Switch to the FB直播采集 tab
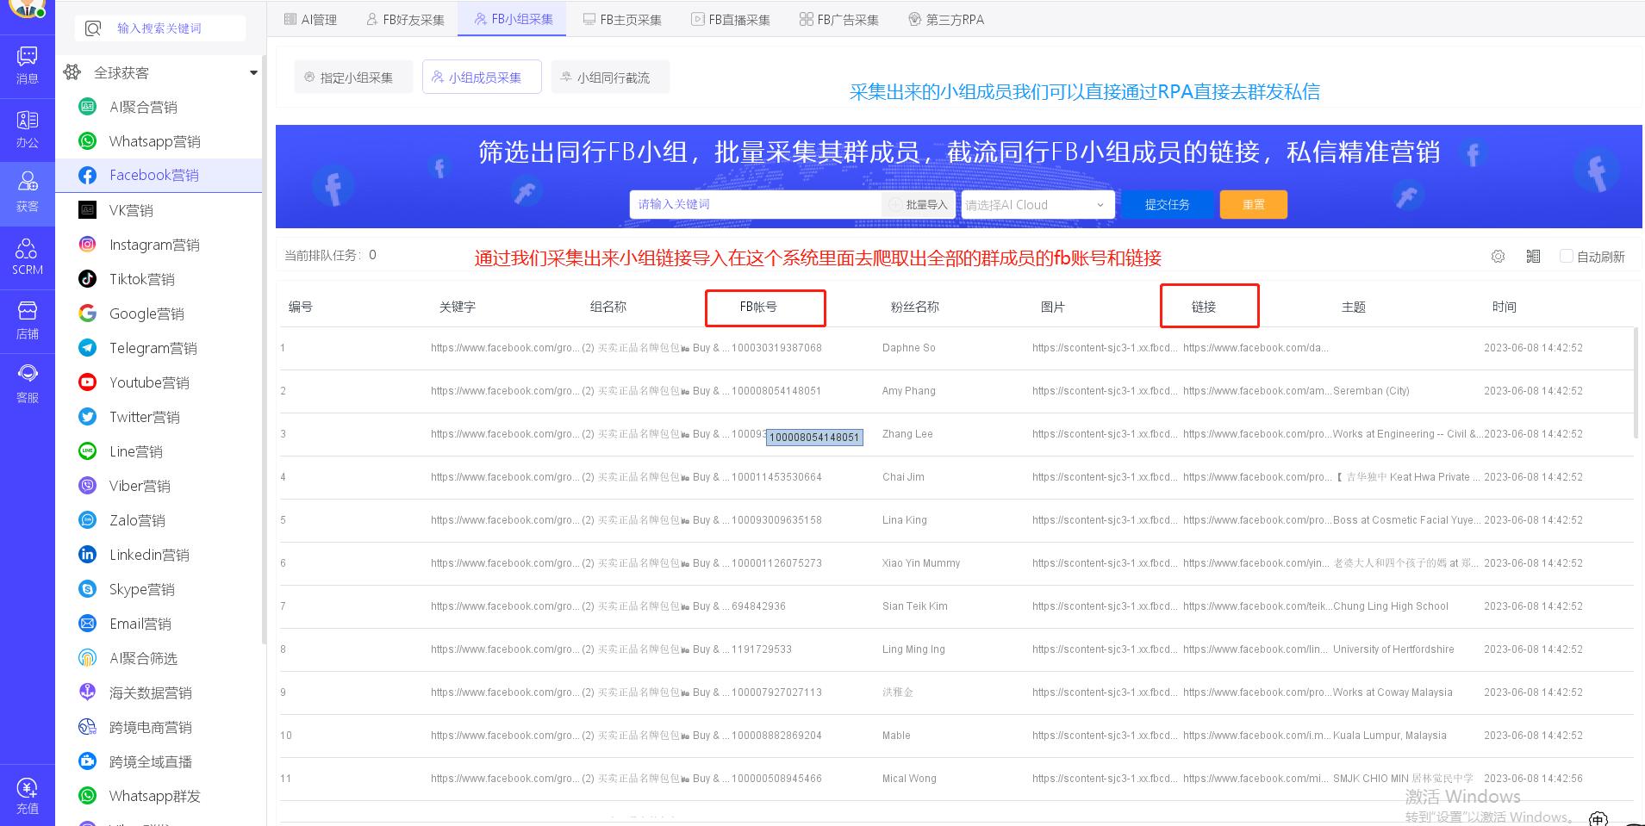This screenshot has height=826, width=1645. [x=731, y=18]
